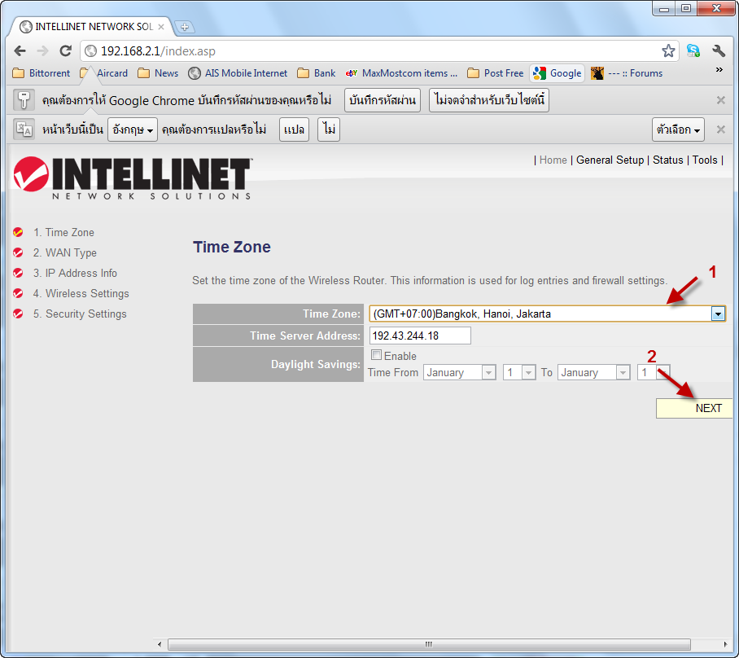This screenshot has width=739, height=658.
Task: Click the password key icon in infobar
Action: (24, 100)
